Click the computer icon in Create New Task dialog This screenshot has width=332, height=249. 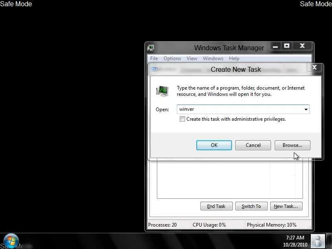(x=162, y=91)
